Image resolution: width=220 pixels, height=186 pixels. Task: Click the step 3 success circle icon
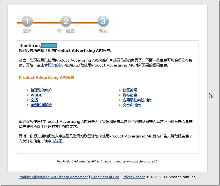pos(103,21)
